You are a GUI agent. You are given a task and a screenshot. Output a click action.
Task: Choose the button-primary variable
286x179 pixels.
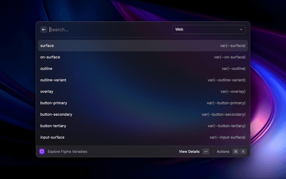pyautogui.click(x=143, y=103)
